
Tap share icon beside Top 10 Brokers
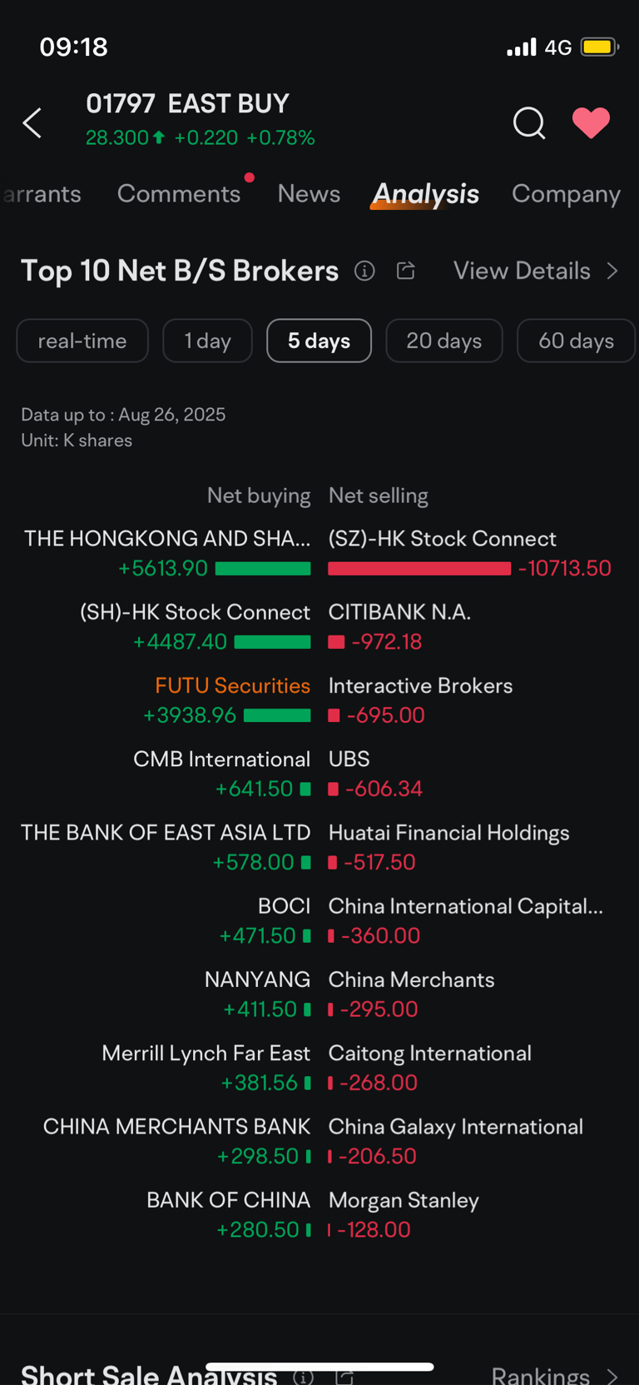[x=406, y=271]
